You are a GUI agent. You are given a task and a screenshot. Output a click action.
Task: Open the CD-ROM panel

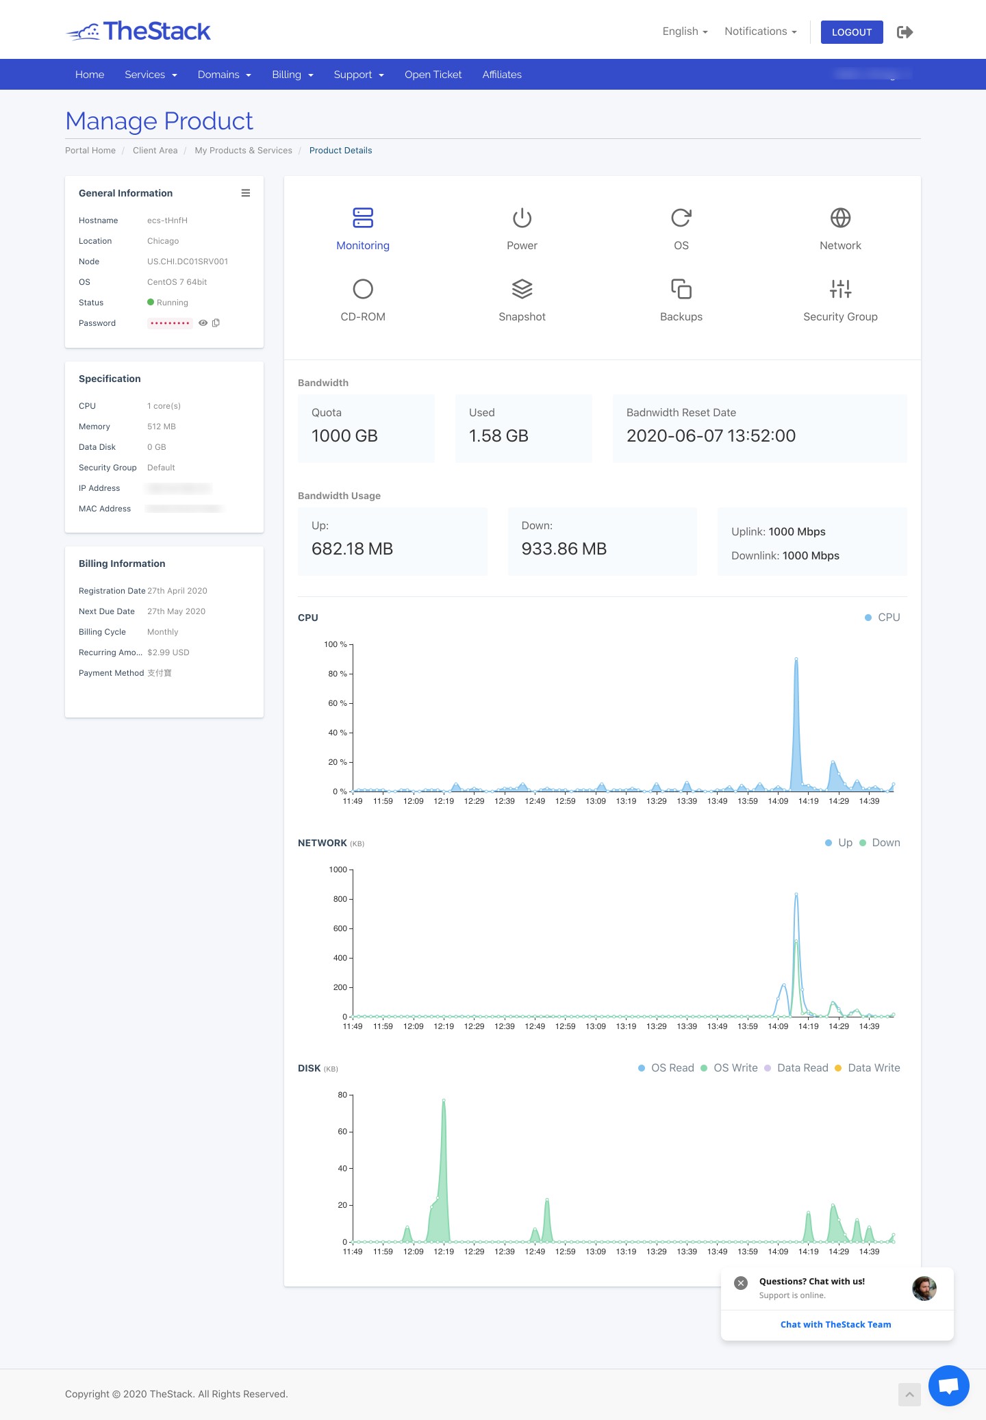tap(363, 300)
